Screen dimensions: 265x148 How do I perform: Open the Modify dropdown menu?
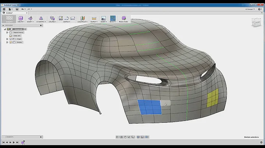click(30, 22)
